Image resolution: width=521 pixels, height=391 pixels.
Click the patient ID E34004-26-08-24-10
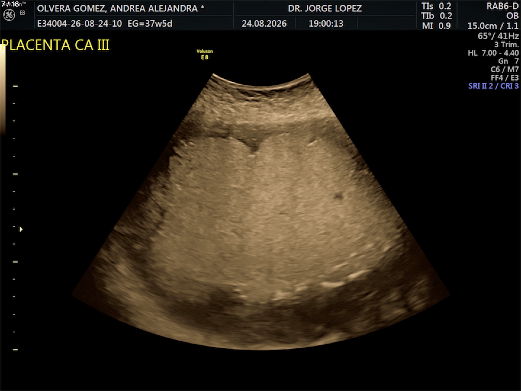(x=79, y=24)
